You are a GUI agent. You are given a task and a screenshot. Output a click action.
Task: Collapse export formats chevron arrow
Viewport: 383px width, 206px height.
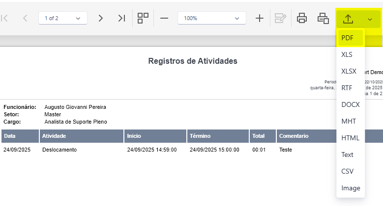click(370, 19)
